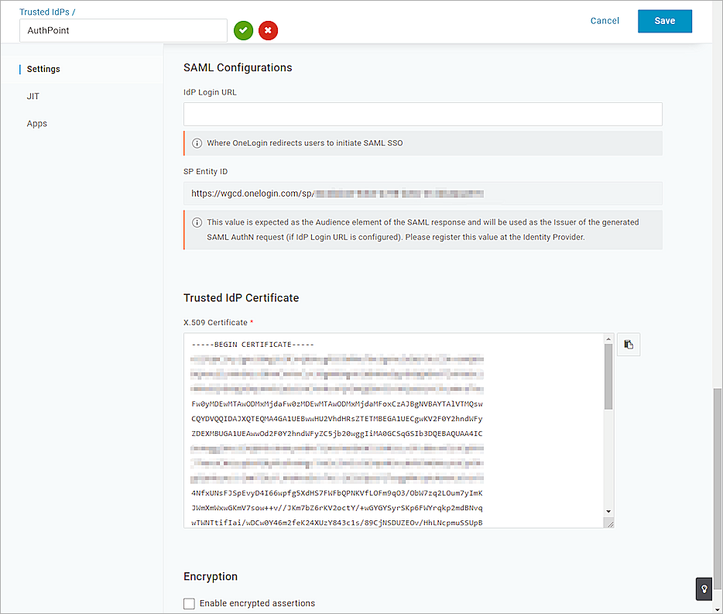Click the certificate scrollbar down arrow
The width and height of the screenshot is (723, 614).
pos(608,512)
